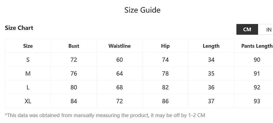The image size is (273, 123).
Task: Switch units to CM
Action: (247, 29)
